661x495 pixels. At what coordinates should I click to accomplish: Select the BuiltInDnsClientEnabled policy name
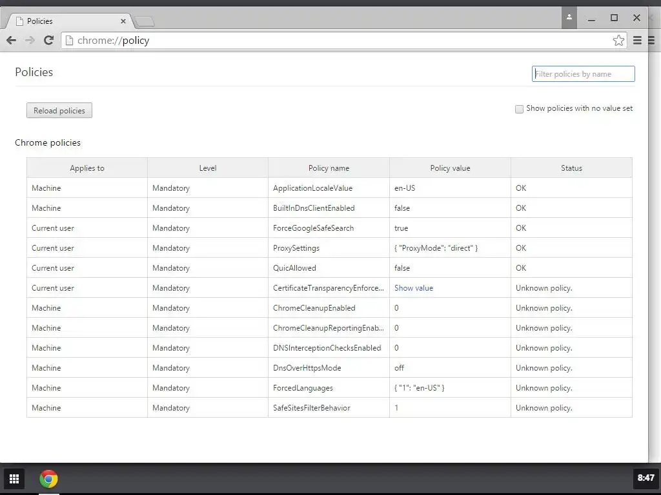pyautogui.click(x=314, y=208)
